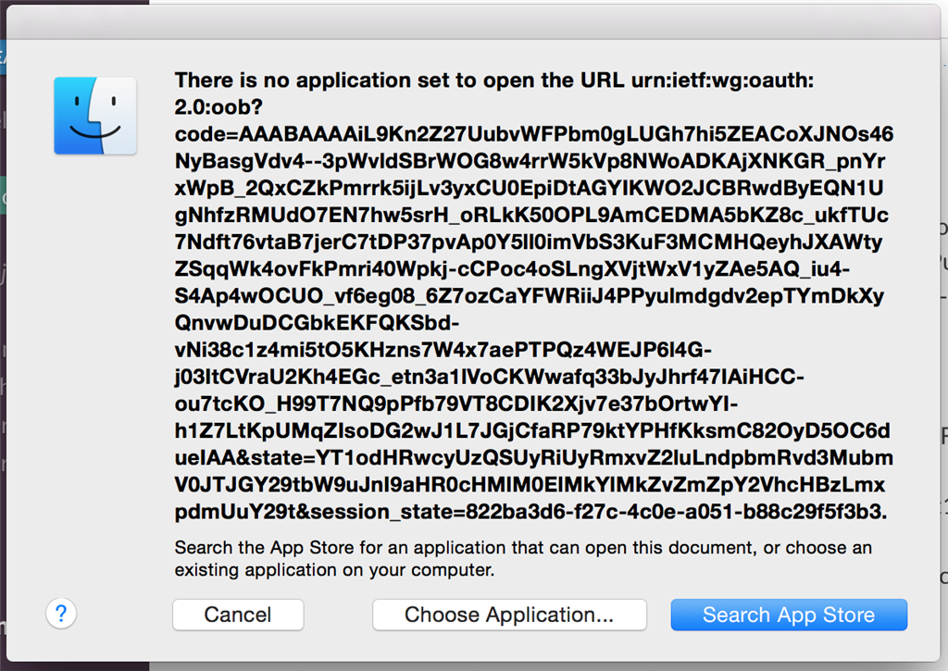Click the line starting 'vNi38c1z4mi5tO5KHzns7W4x'
Image resolution: width=948 pixels, height=671 pixels.
pyautogui.click(x=443, y=350)
